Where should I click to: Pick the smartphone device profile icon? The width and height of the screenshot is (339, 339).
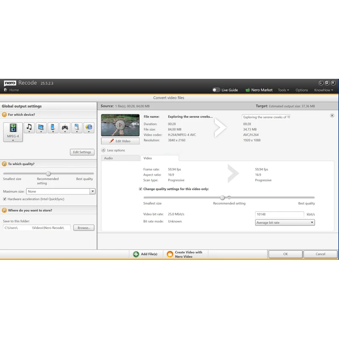click(53, 128)
